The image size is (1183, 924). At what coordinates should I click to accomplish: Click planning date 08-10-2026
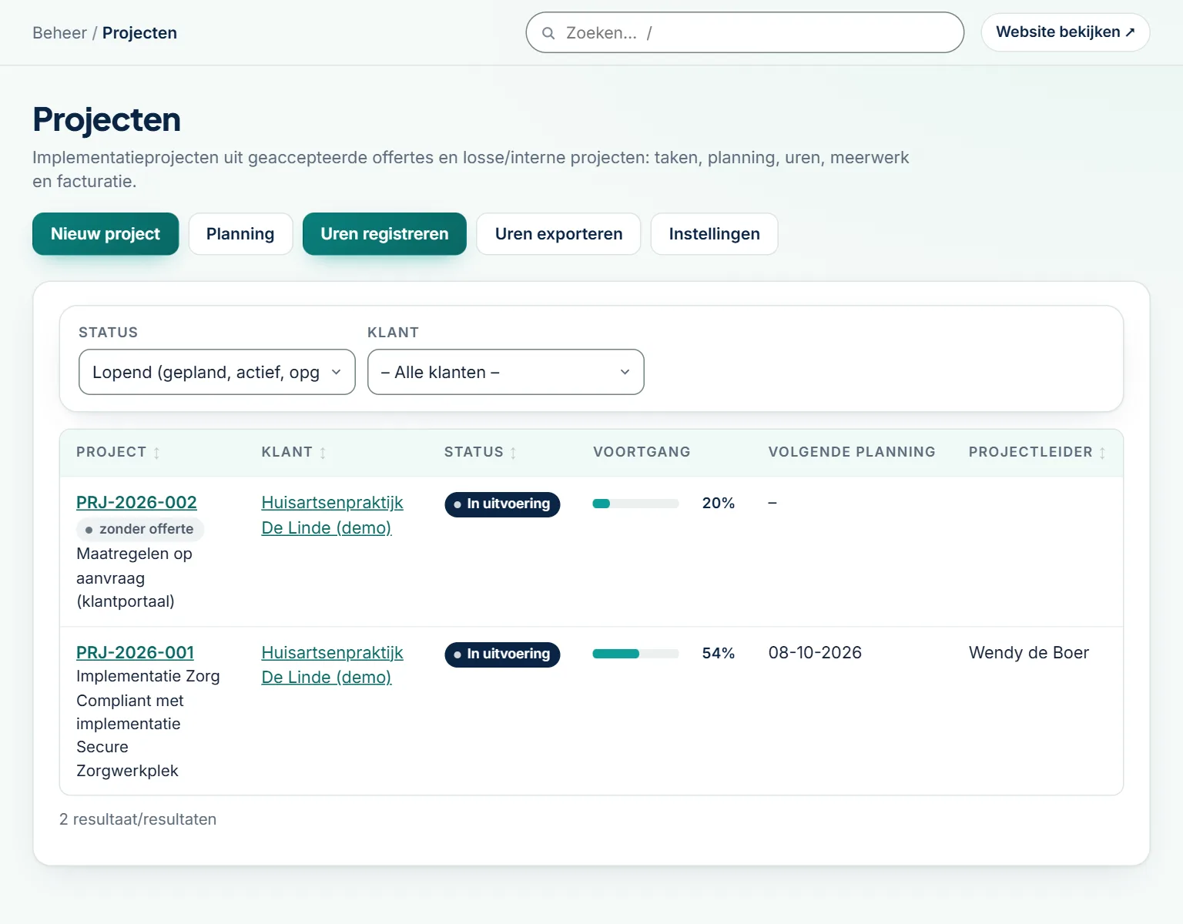[815, 653]
